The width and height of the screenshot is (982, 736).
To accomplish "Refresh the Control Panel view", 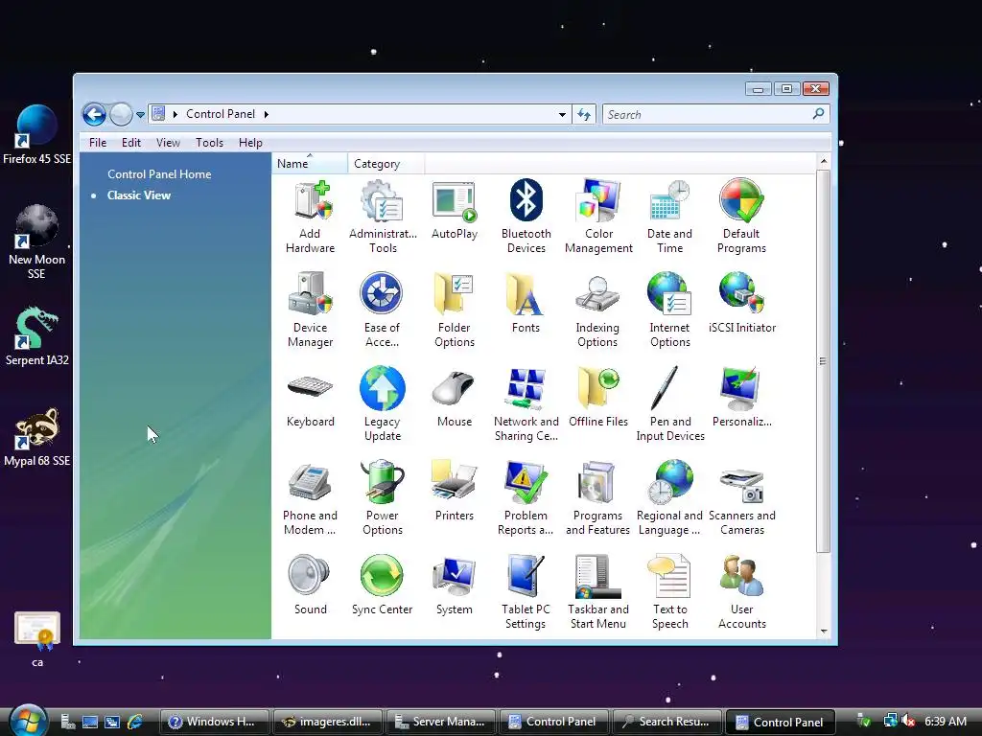I will [x=584, y=115].
